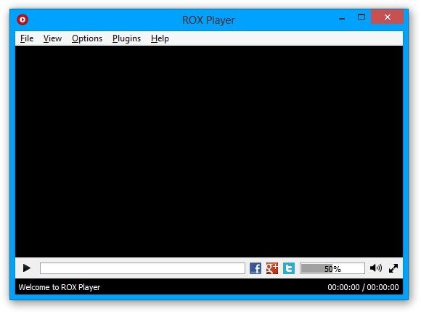Set volume on the 50% volume bar
This screenshot has height=314, width=421.
pyautogui.click(x=332, y=268)
